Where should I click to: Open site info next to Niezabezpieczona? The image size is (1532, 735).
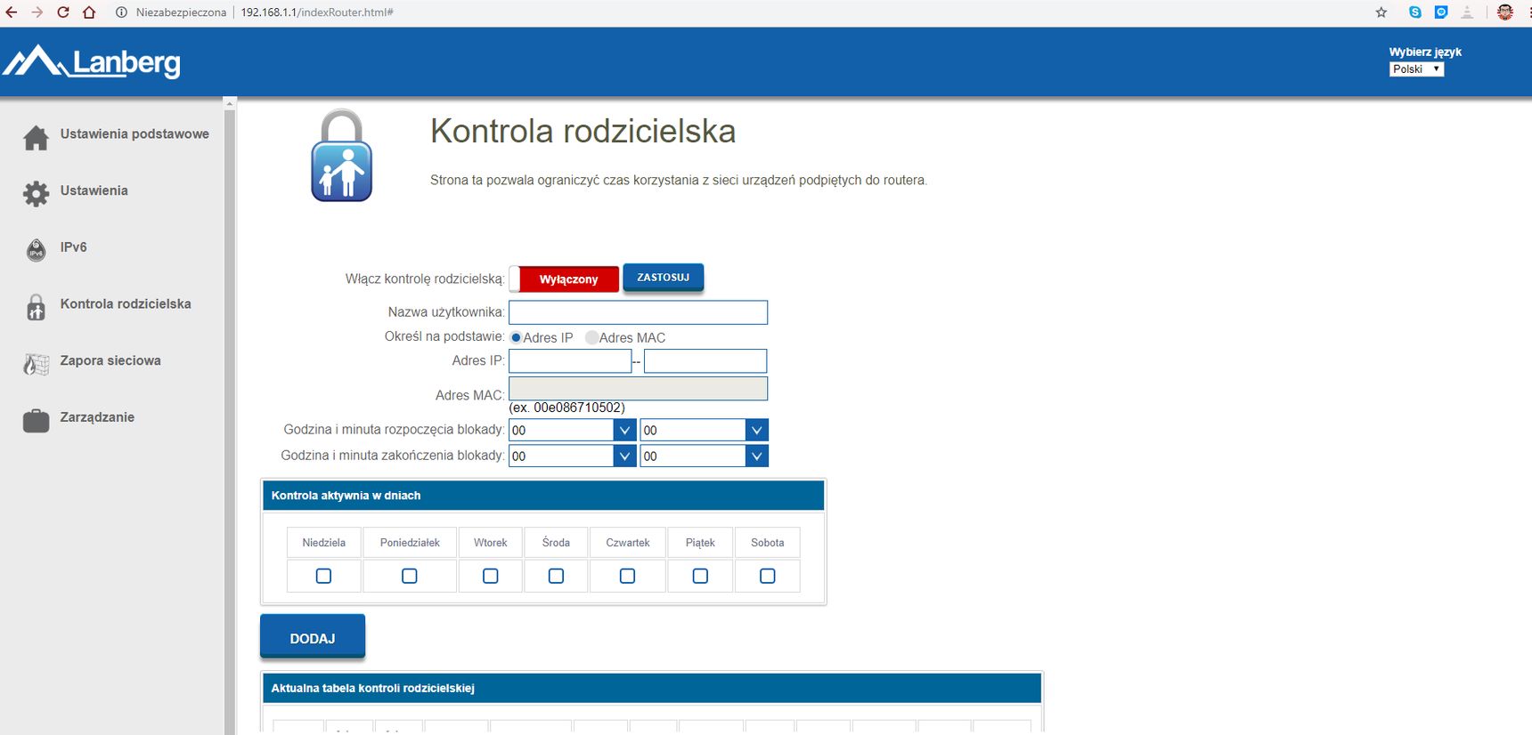(122, 12)
